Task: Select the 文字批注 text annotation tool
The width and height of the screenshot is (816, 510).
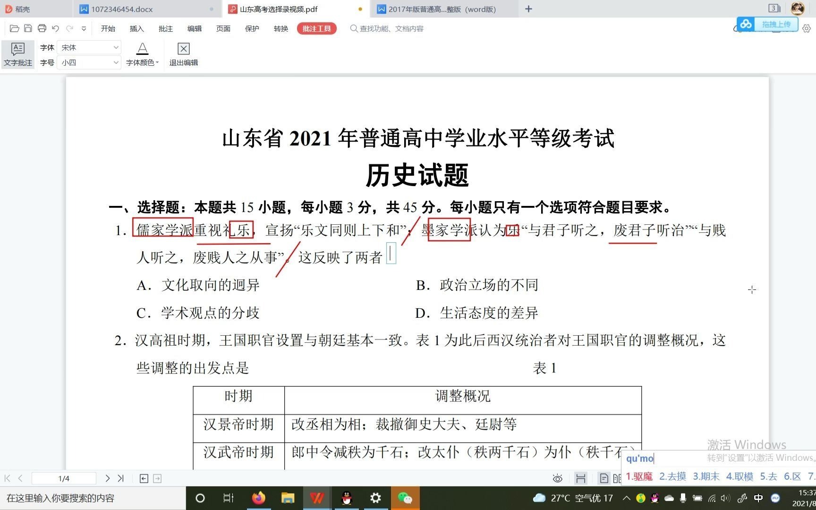Action: [x=18, y=54]
